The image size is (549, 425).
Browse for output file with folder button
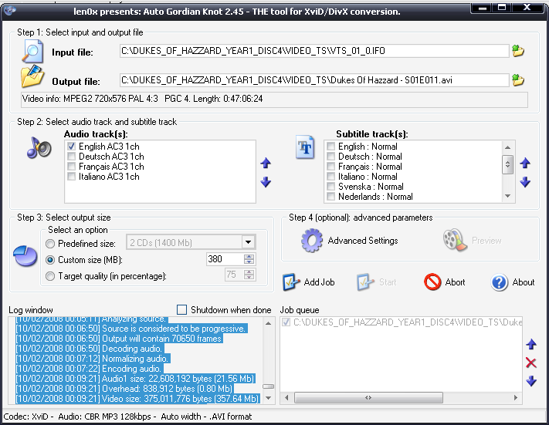(x=518, y=80)
